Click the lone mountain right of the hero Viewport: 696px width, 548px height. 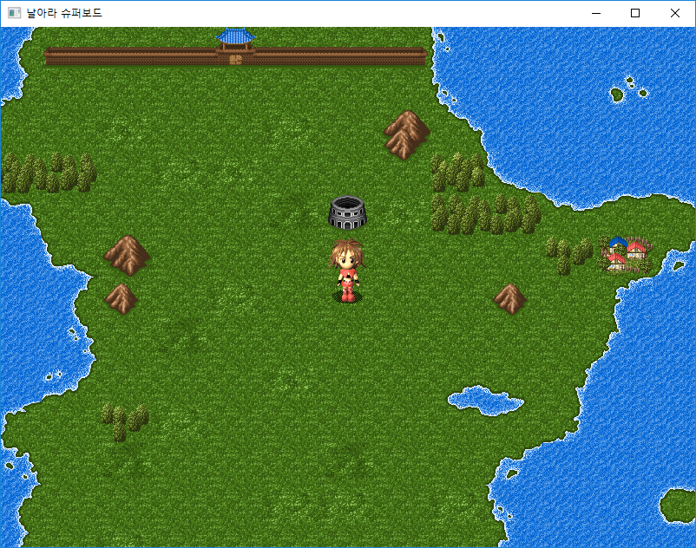[x=510, y=299]
